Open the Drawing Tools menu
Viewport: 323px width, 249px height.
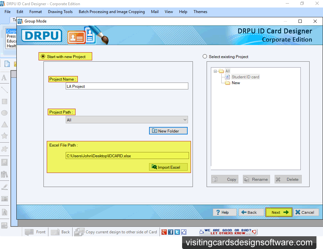pos(60,12)
